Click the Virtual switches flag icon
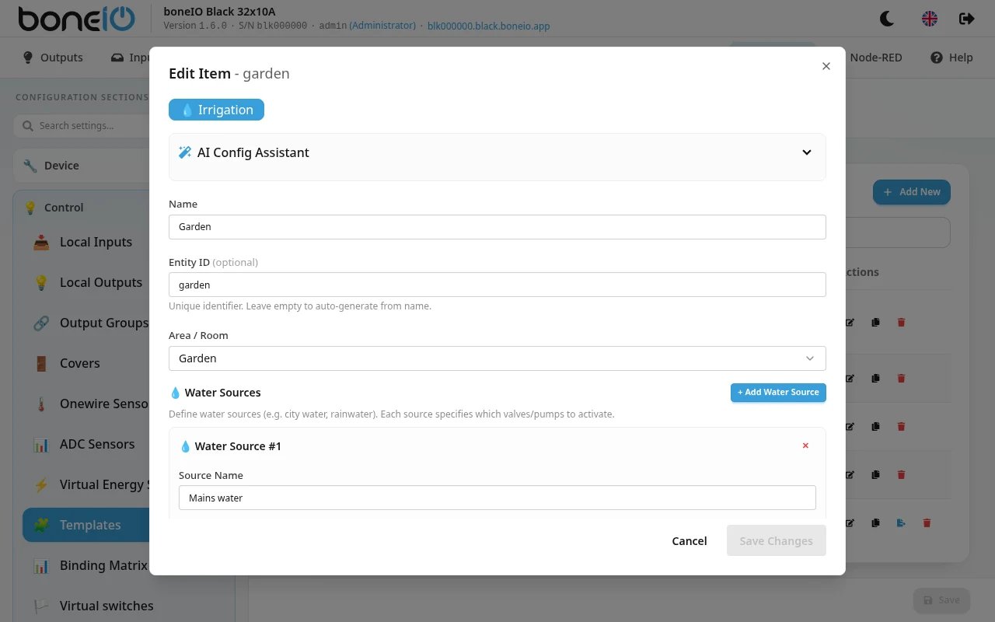Viewport: 995px width, 622px height. point(41,606)
